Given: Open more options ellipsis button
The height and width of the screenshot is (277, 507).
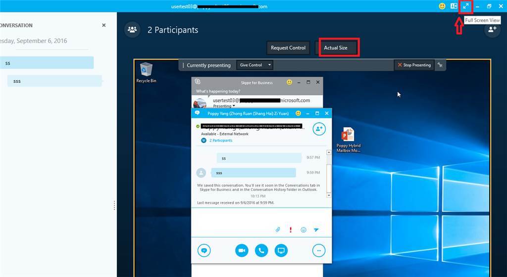Looking at the screenshot, I should tap(319, 250).
